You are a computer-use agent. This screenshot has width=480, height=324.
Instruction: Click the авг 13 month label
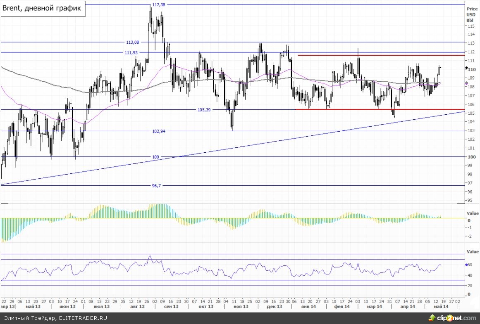[137, 307]
